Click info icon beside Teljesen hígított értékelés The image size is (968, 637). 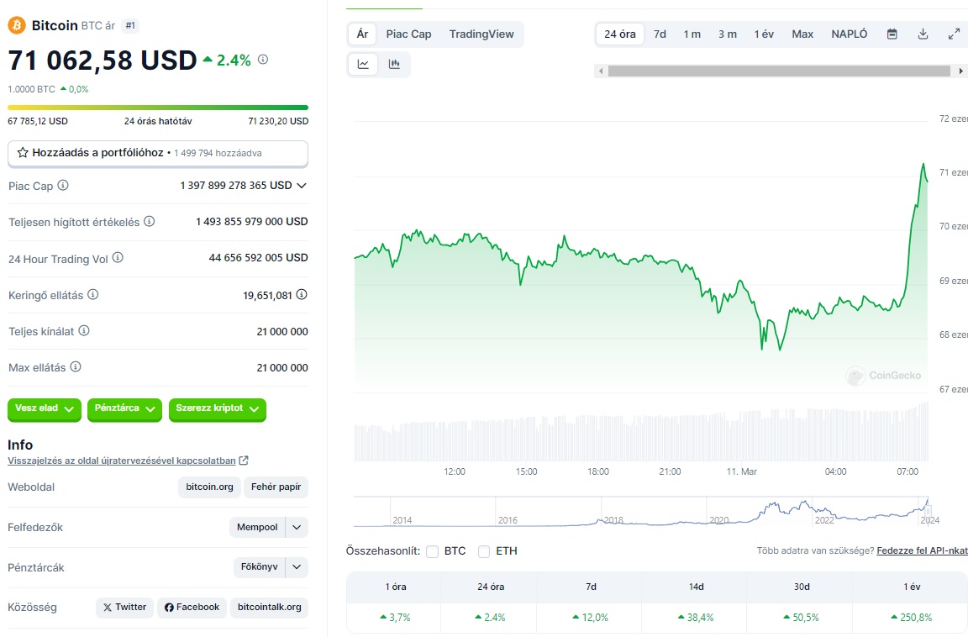[x=150, y=221]
